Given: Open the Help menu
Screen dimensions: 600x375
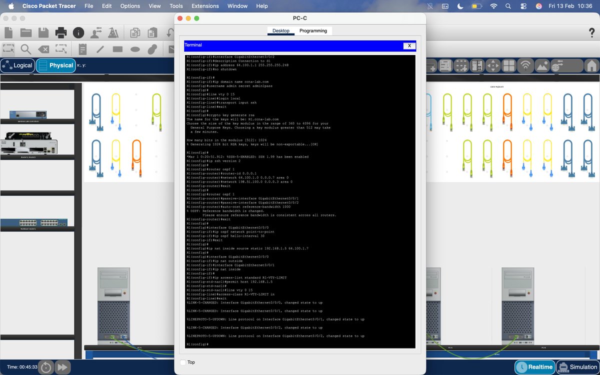Looking at the screenshot, I should [262, 6].
